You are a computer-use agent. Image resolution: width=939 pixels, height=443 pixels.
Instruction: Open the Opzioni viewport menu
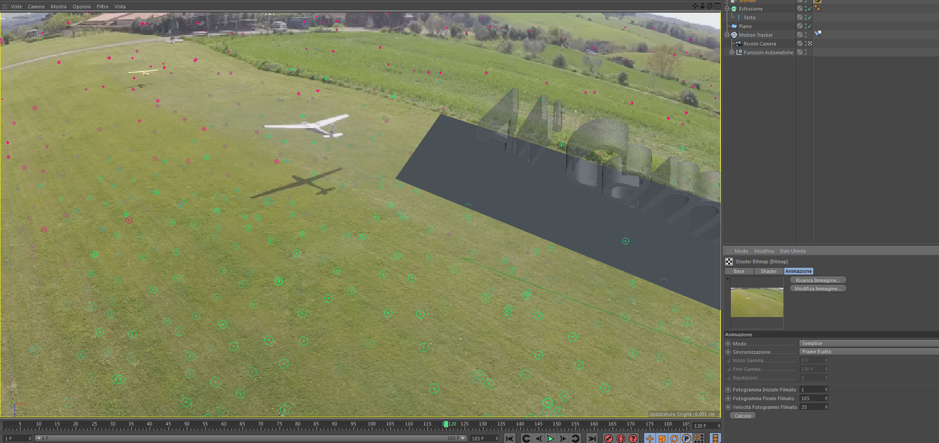81,7
